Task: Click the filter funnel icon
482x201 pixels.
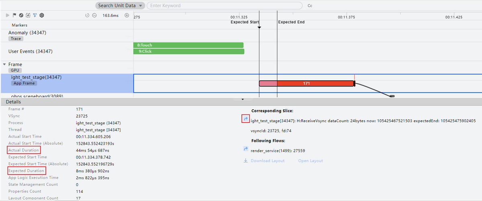Action: coord(35,15)
